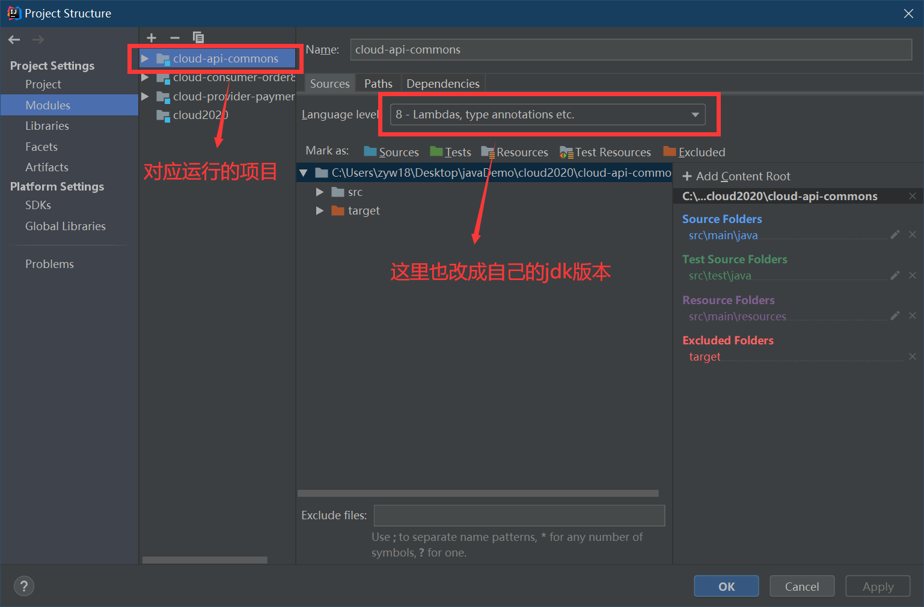Edit src\main\resources folder properties
Image resolution: width=924 pixels, height=607 pixels.
pos(895,316)
